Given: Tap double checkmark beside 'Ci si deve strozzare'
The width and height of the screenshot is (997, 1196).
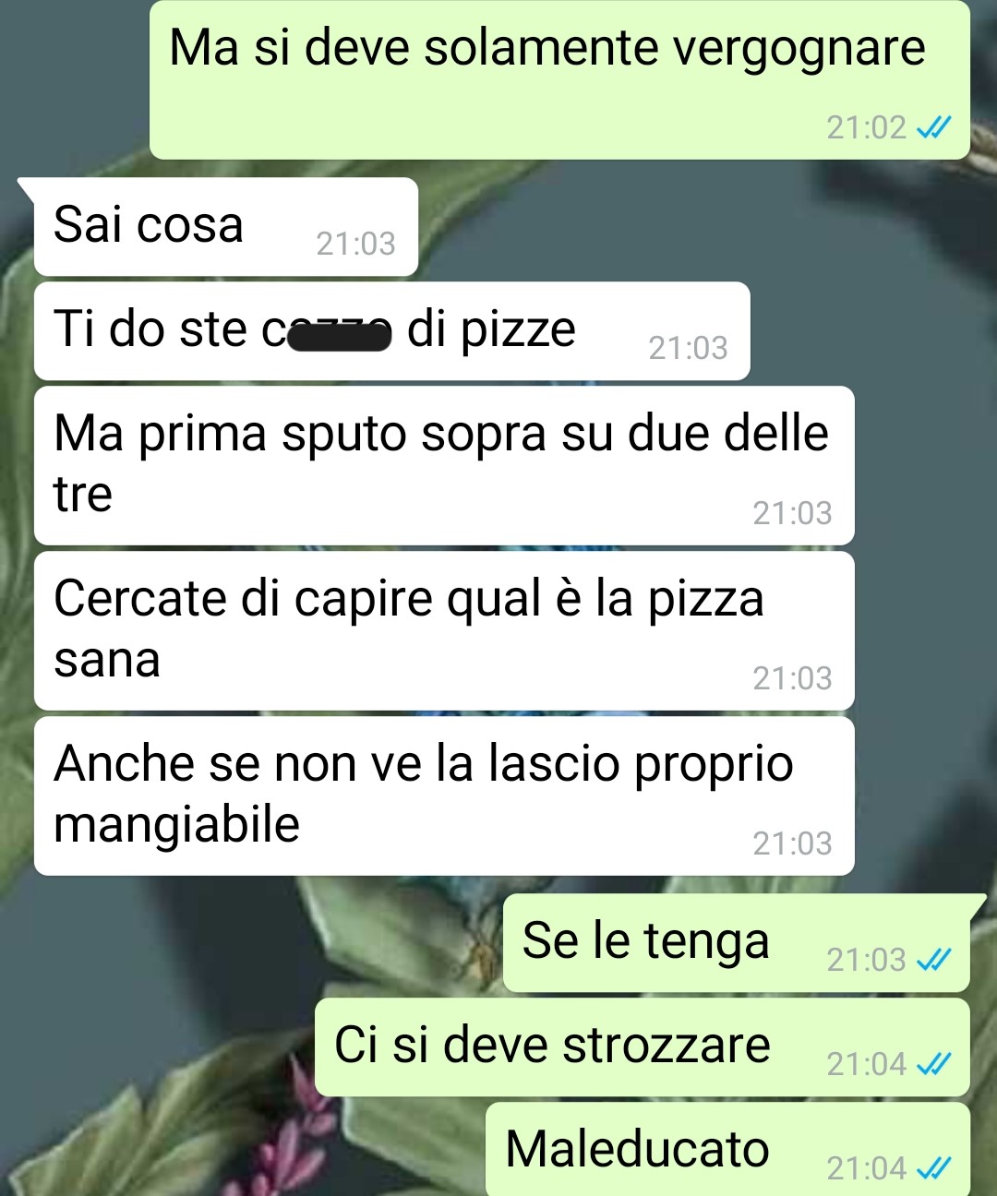Looking at the screenshot, I should (x=932, y=1064).
